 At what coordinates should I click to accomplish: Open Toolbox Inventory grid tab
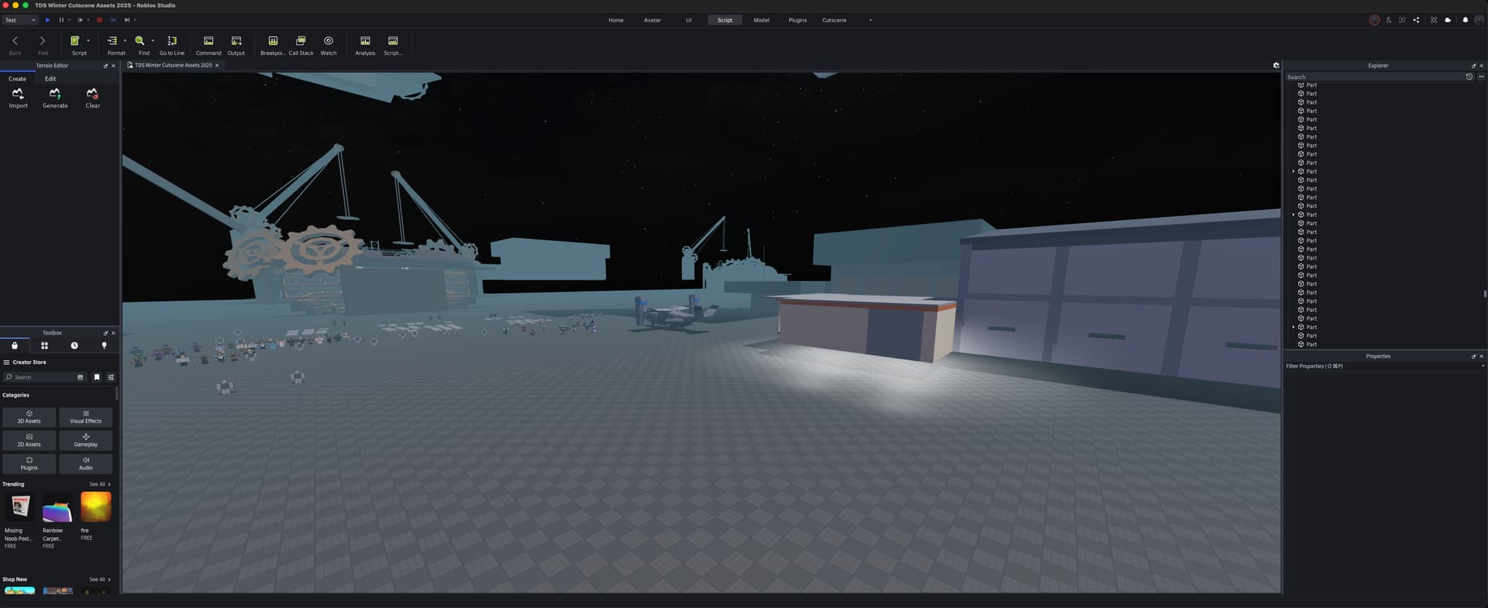tap(44, 345)
